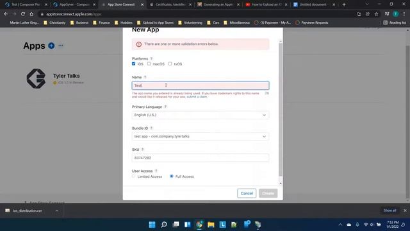Check the tvOS platform checkbox
The width and height of the screenshot is (410, 231).
point(170,64)
